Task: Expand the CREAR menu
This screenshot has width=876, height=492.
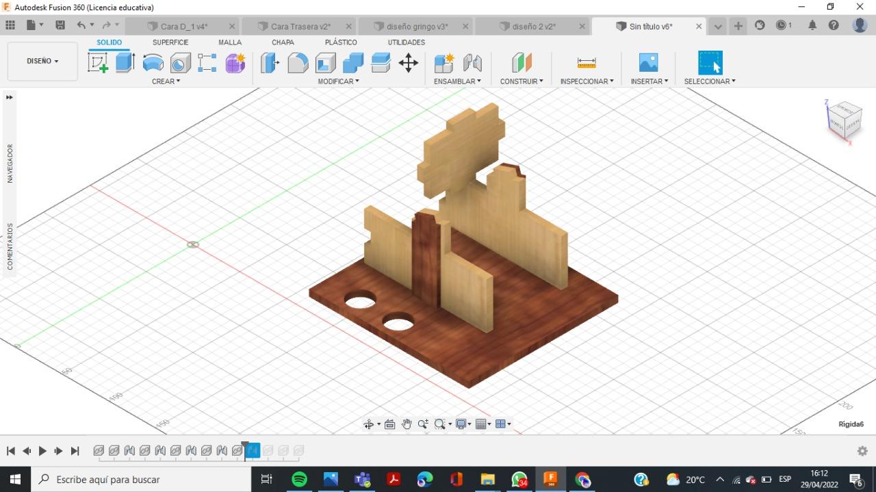Action: (166, 81)
